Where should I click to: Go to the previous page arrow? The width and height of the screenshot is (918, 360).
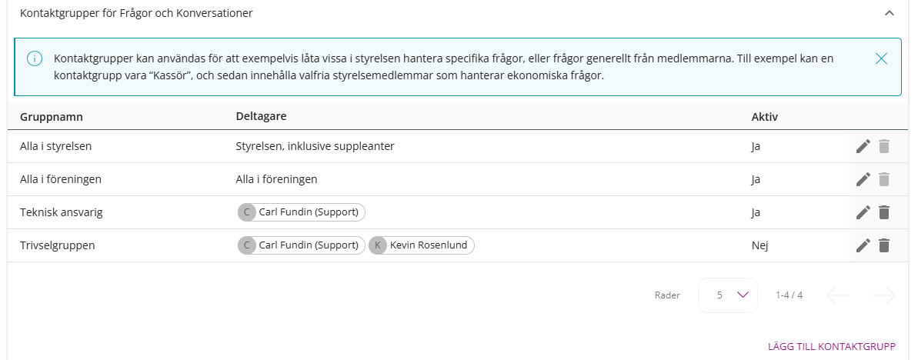click(x=838, y=295)
